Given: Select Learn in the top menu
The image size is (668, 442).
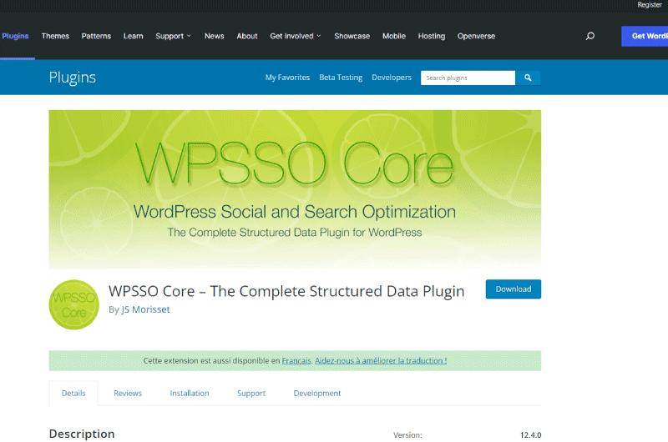Looking at the screenshot, I should click(134, 36).
